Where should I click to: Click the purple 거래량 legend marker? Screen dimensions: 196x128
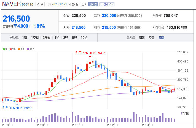181,113
